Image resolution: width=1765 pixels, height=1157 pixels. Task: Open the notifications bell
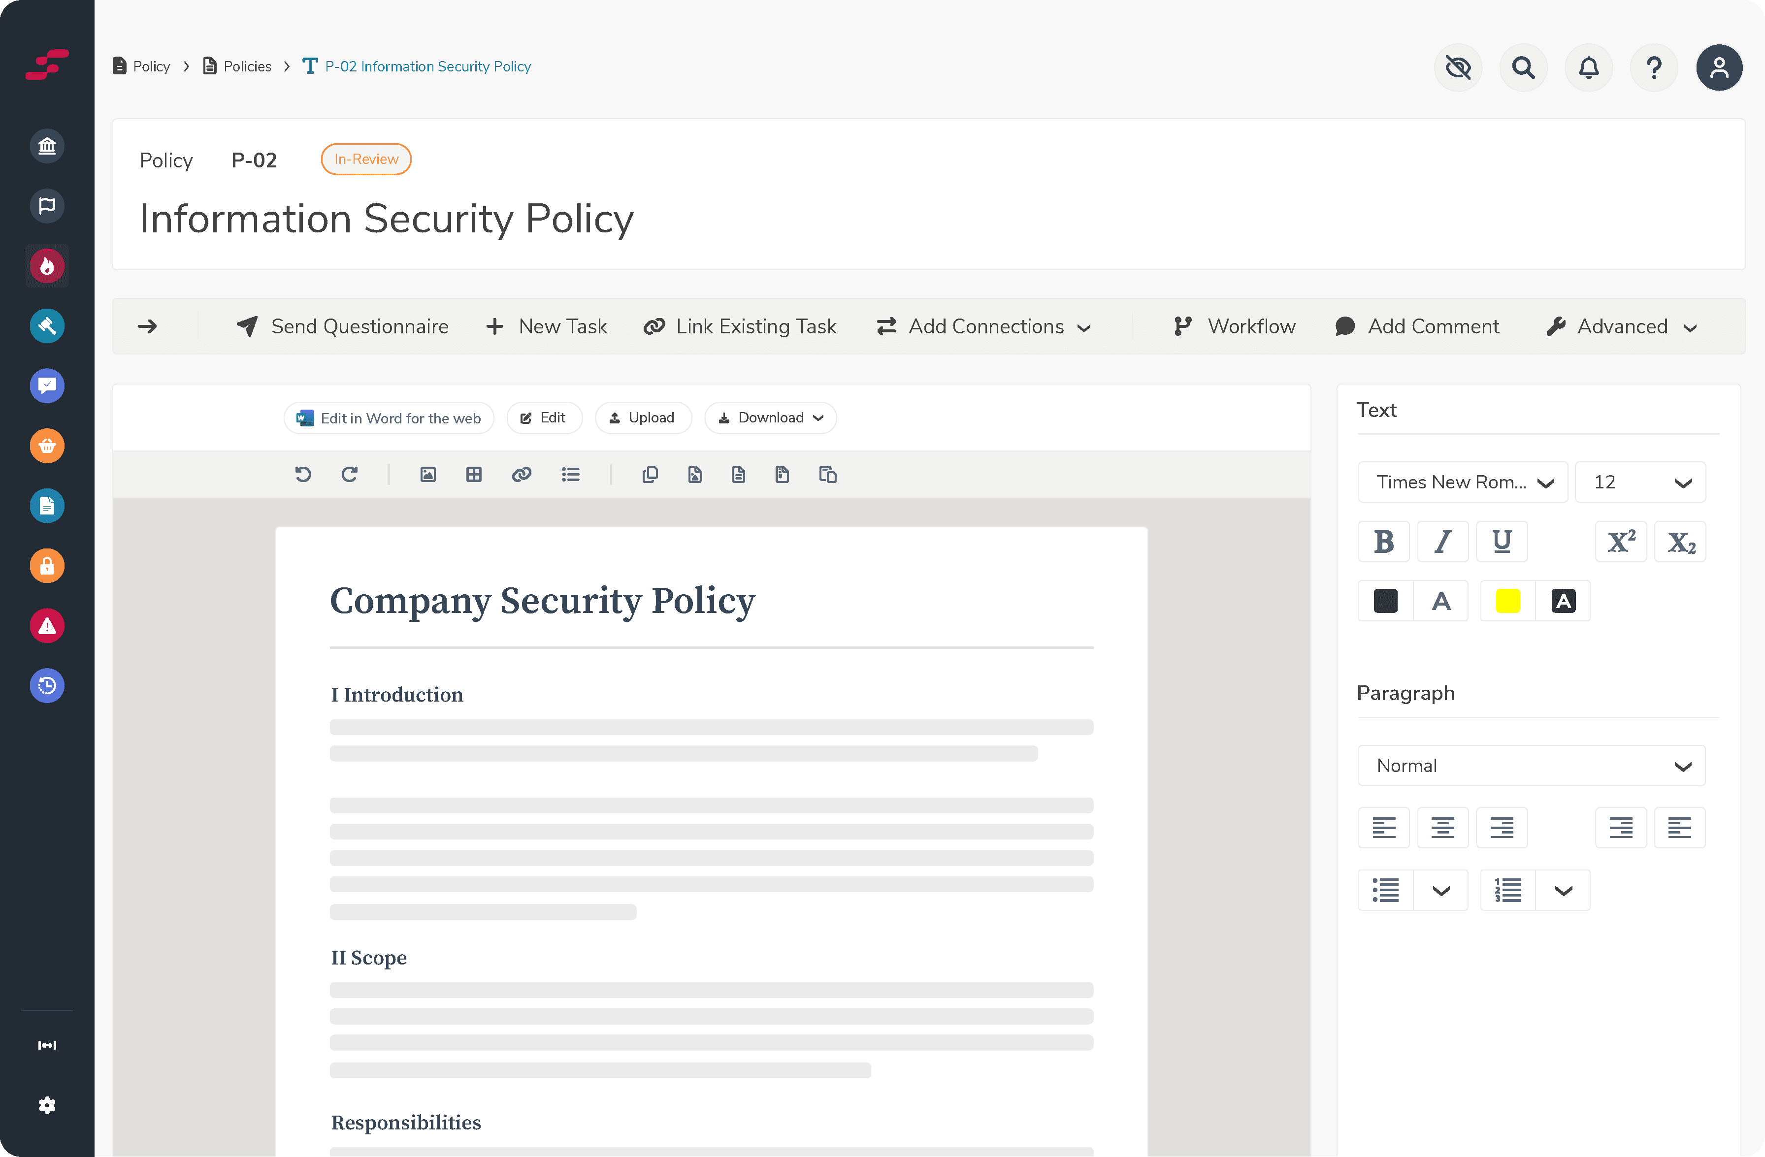point(1588,67)
